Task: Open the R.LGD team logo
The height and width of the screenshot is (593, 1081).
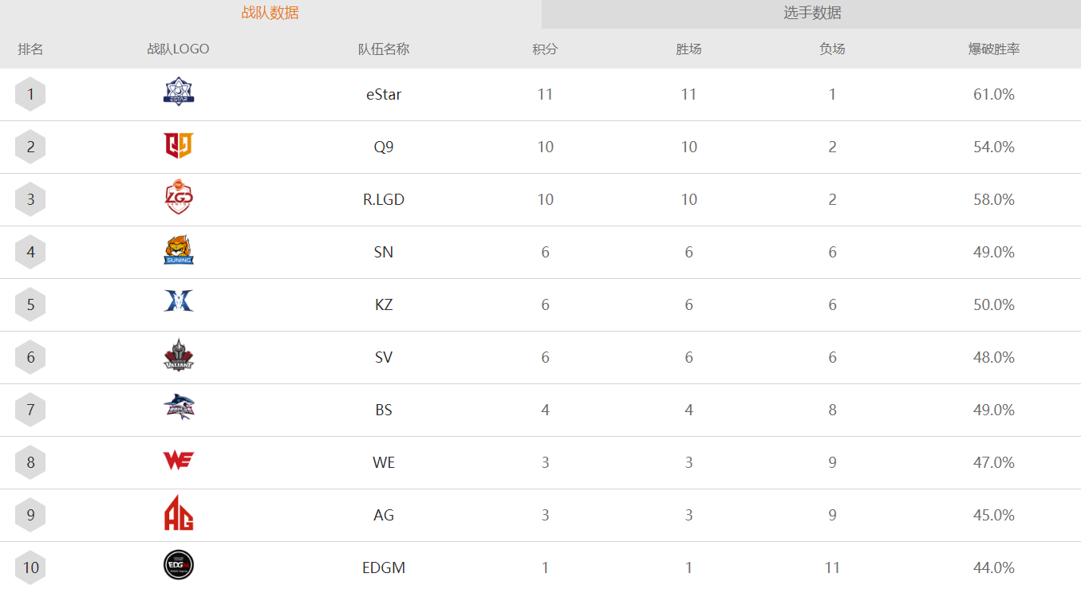Action: click(179, 198)
